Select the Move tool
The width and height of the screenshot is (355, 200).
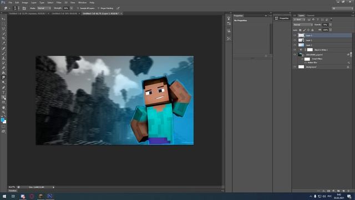pos(3,19)
